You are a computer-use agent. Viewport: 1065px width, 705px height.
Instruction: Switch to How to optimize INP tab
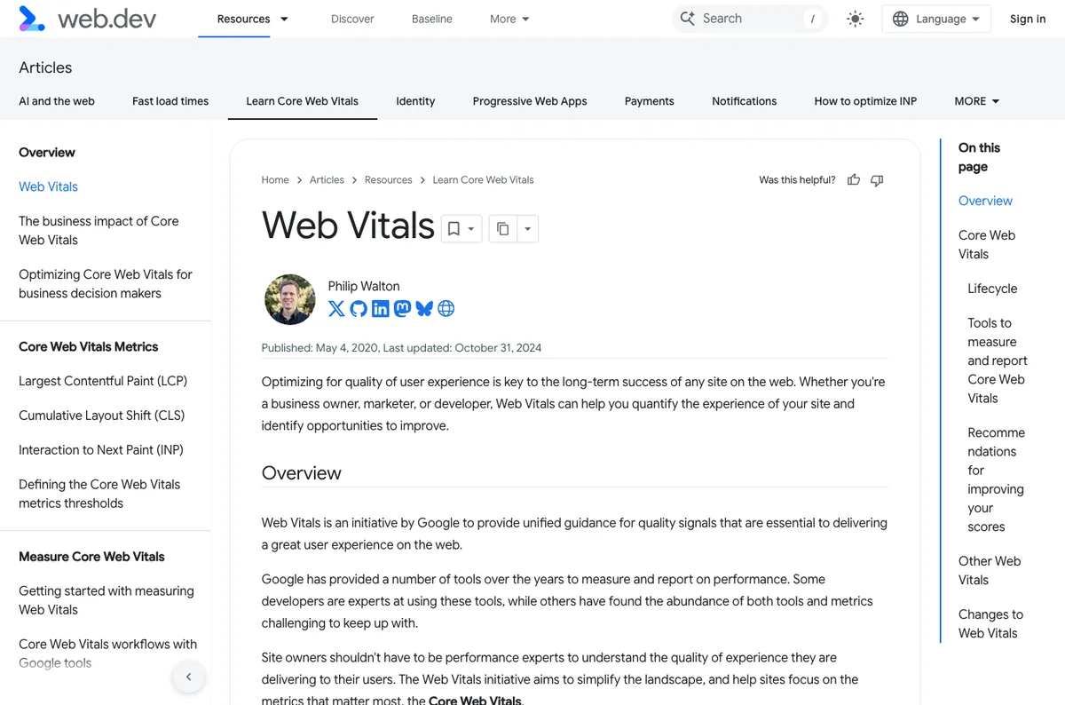[865, 101]
